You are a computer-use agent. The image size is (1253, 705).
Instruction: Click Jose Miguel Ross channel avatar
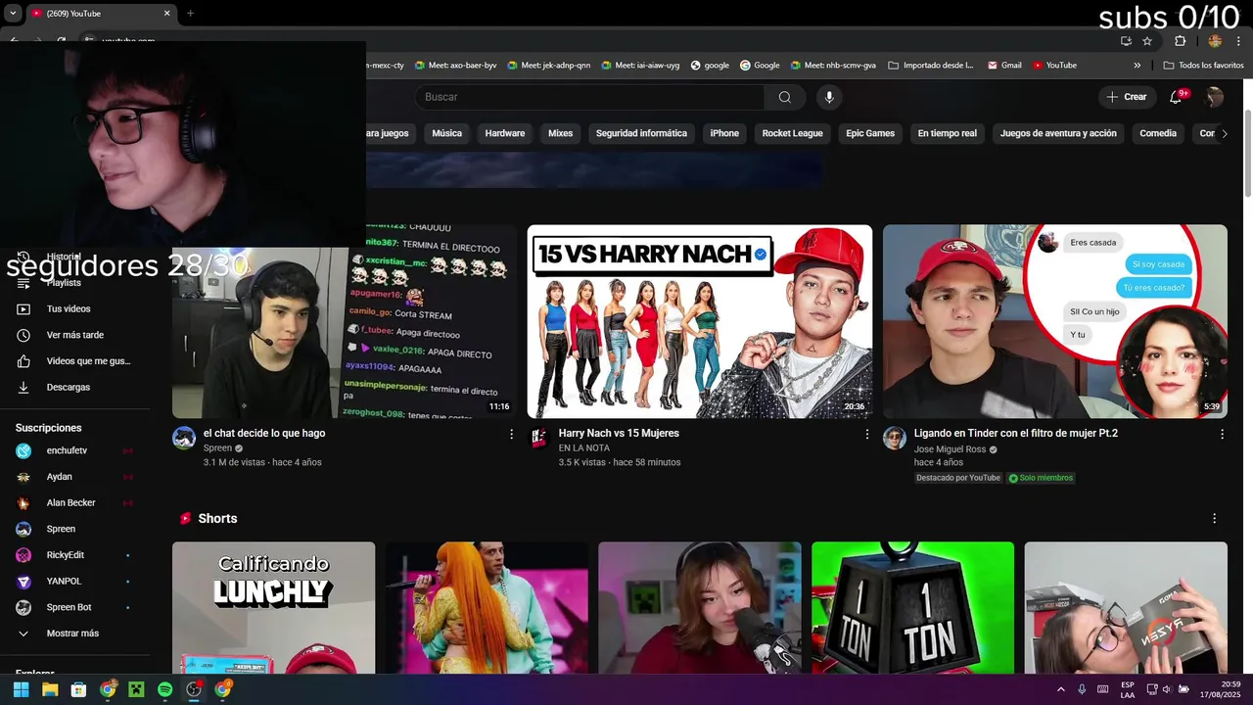895,438
